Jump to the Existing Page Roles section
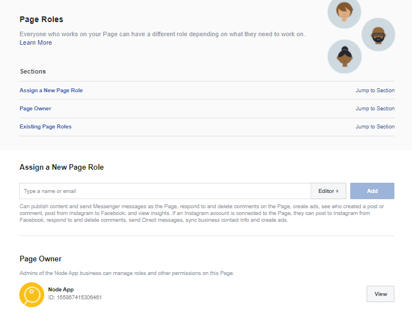 375,126
